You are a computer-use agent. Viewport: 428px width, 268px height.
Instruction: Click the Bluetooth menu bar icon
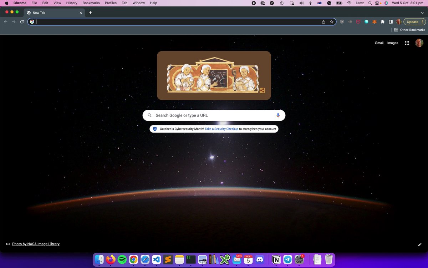click(310, 3)
